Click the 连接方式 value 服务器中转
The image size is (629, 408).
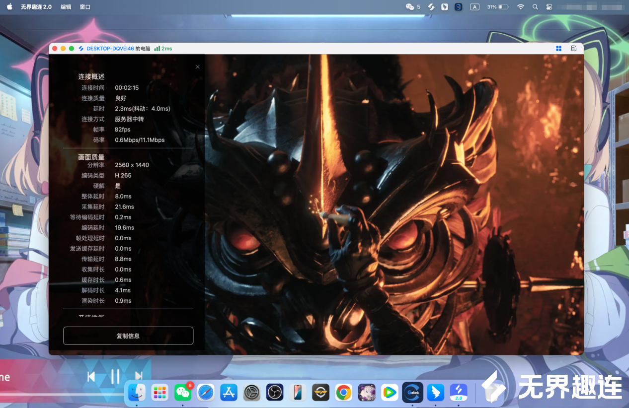(129, 119)
